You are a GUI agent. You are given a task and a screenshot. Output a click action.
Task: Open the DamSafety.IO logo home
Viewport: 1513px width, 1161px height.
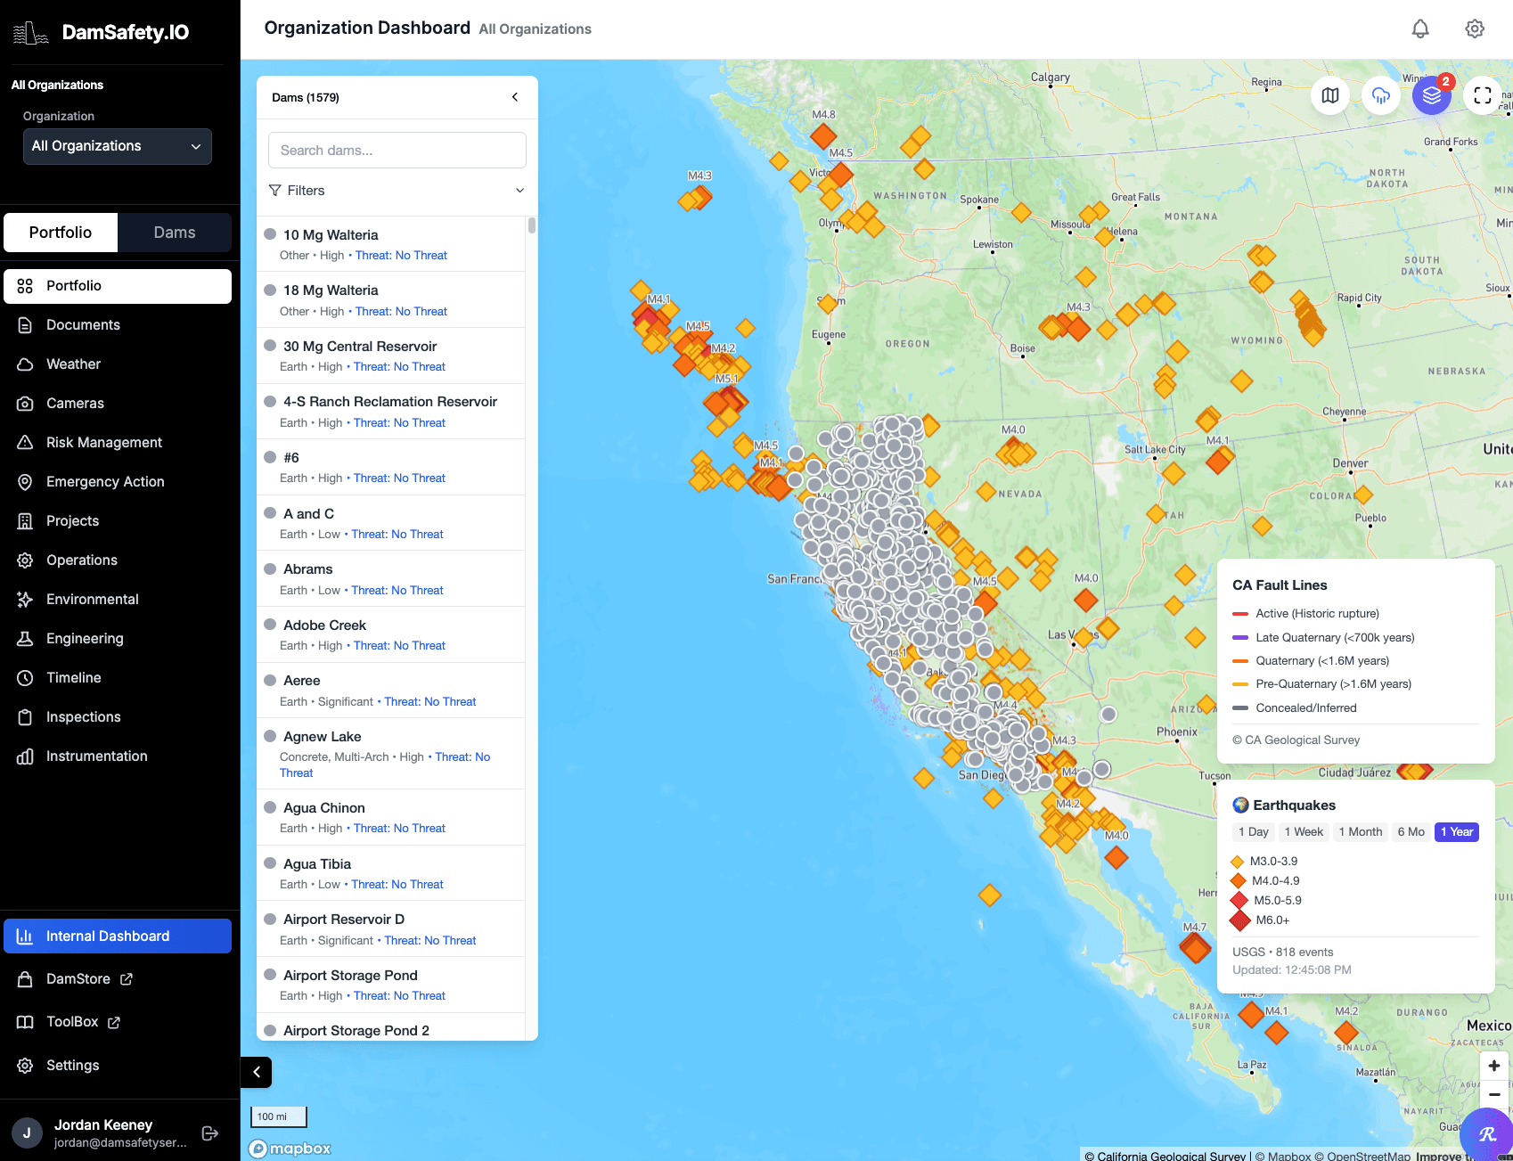point(101,33)
